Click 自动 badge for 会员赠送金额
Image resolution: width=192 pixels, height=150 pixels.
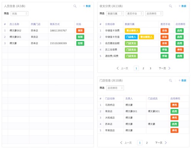pos(165,43)
